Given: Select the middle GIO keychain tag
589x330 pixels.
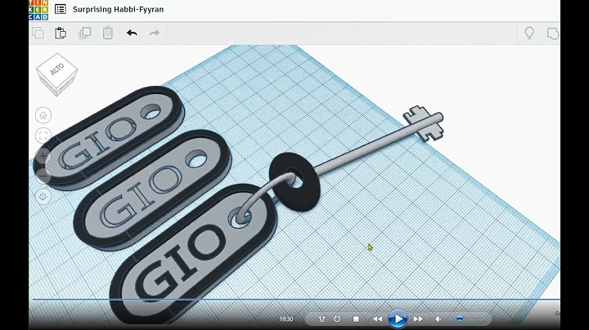Looking at the screenshot, I should pyautogui.click(x=152, y=190).
